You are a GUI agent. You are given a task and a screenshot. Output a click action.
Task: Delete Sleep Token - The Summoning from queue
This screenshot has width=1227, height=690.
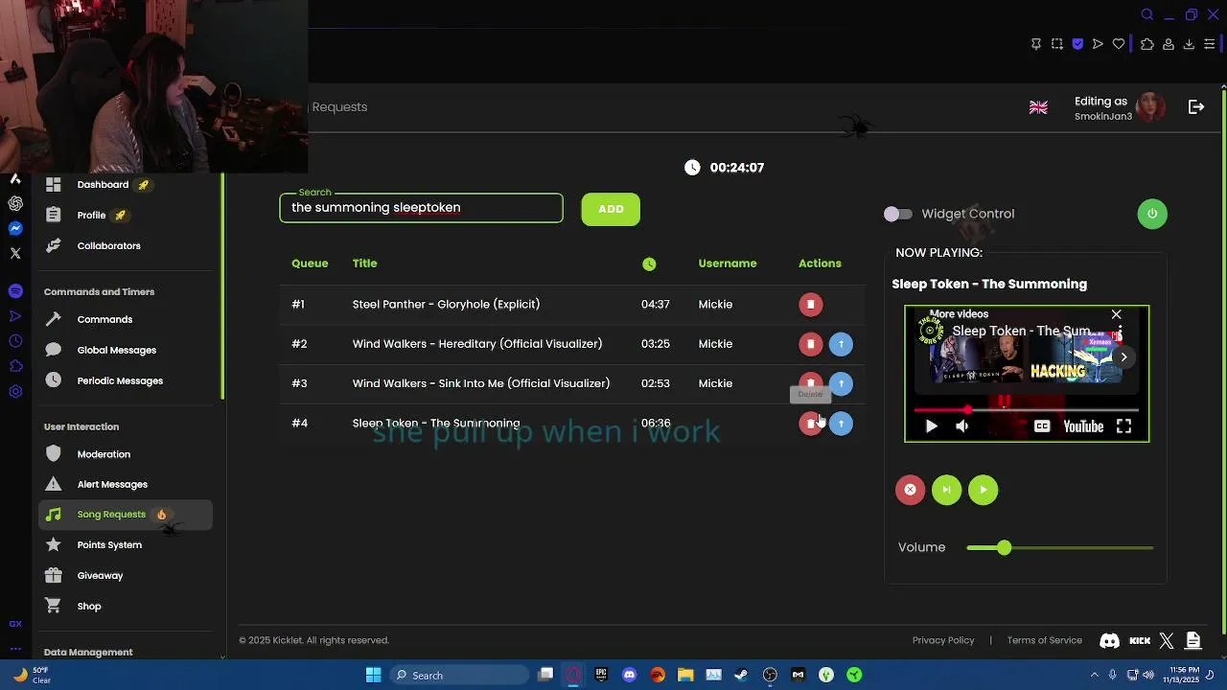click(x=810, y=424)
